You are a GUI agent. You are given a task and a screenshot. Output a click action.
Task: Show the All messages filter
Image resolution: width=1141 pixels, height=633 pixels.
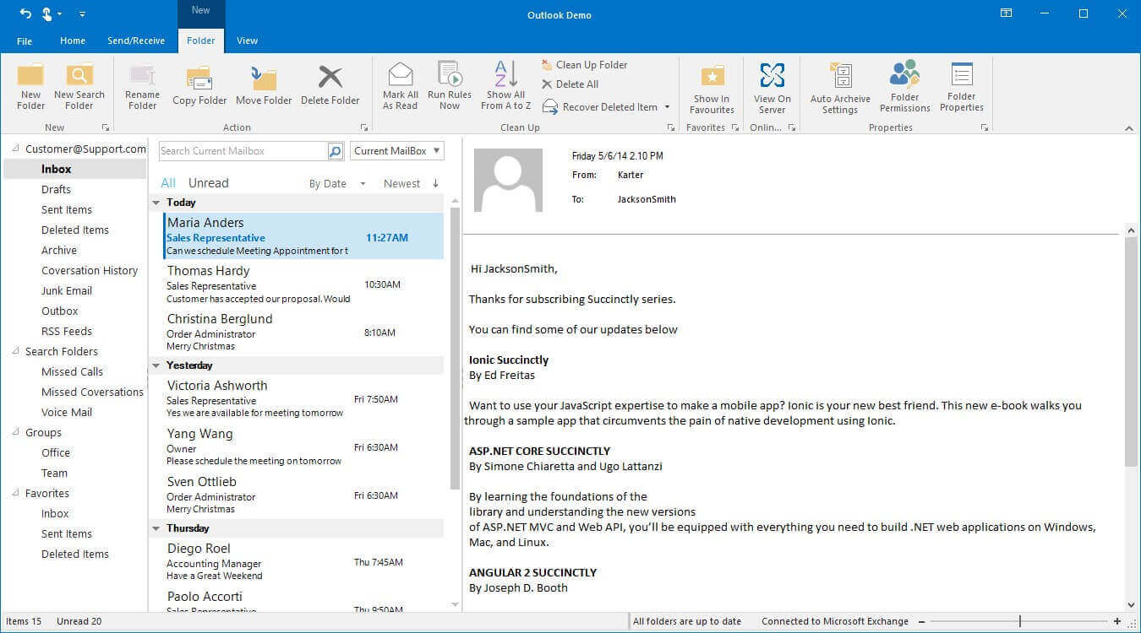pos(168,183)
